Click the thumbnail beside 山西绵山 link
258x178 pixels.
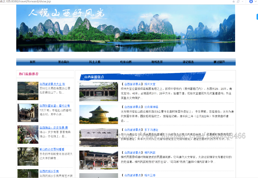pyautogui.click(x=28, y=135)
